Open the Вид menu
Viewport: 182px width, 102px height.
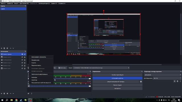click(16, 3)
